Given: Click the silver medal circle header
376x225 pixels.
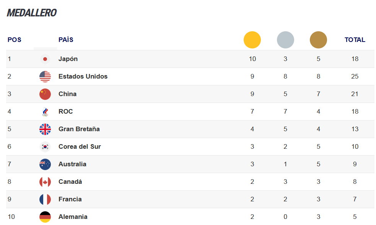Looking at the screenshot, I should 285,40.
